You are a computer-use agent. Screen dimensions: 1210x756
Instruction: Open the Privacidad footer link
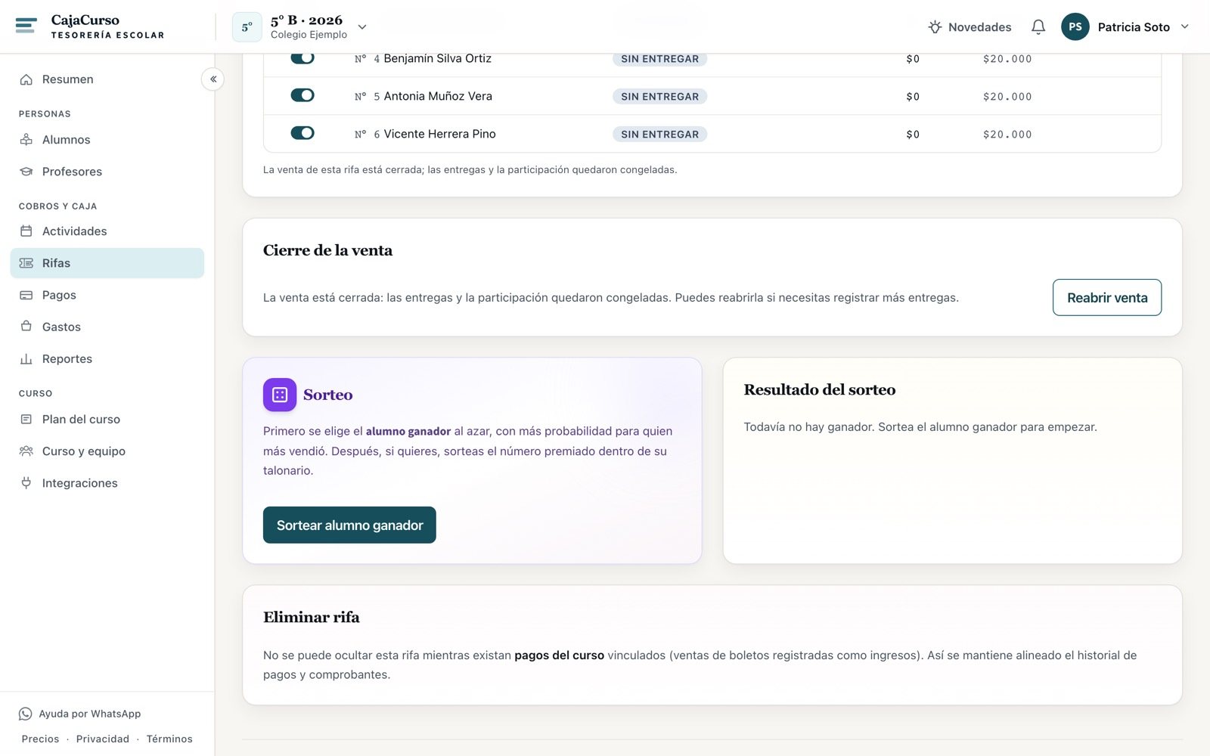tap(103, 739)
